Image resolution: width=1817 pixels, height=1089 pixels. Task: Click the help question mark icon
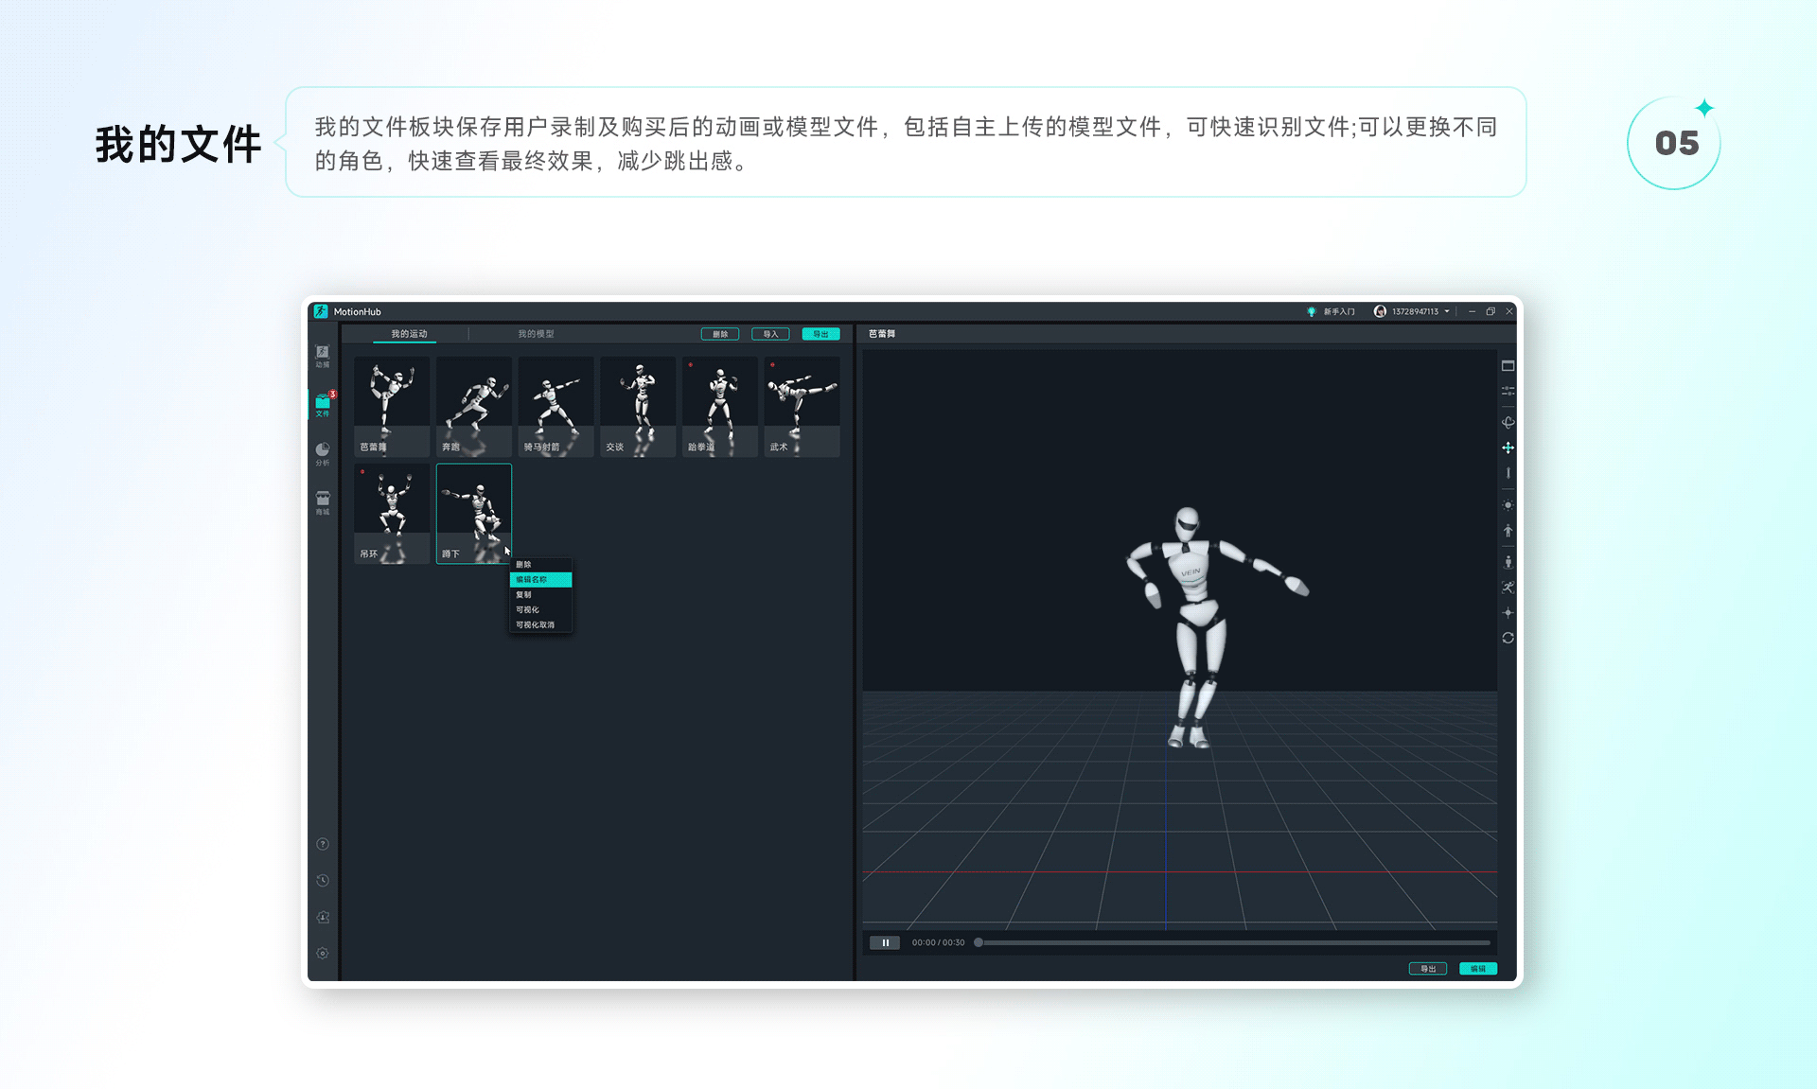323,844
